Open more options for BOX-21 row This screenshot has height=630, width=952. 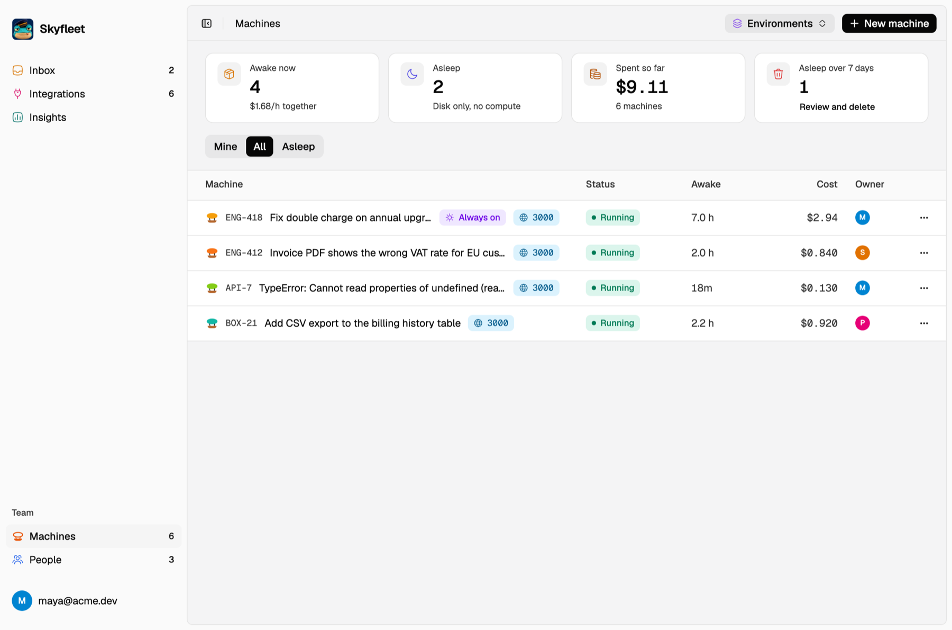[924, 323]
